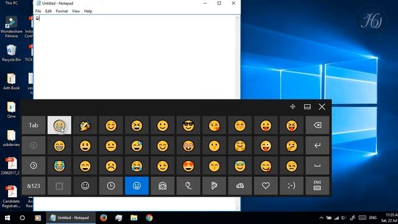The width and height of the screenshot is (398, 224).
Task: Go to the next emoji page
Action: 34,166
